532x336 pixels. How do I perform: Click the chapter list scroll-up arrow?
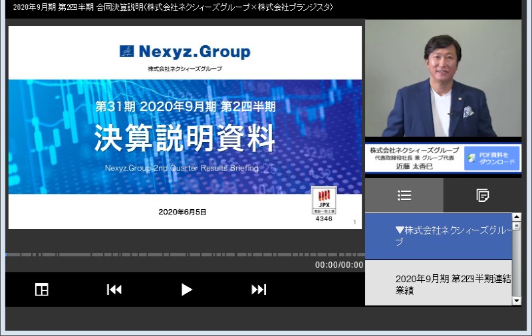517,217
